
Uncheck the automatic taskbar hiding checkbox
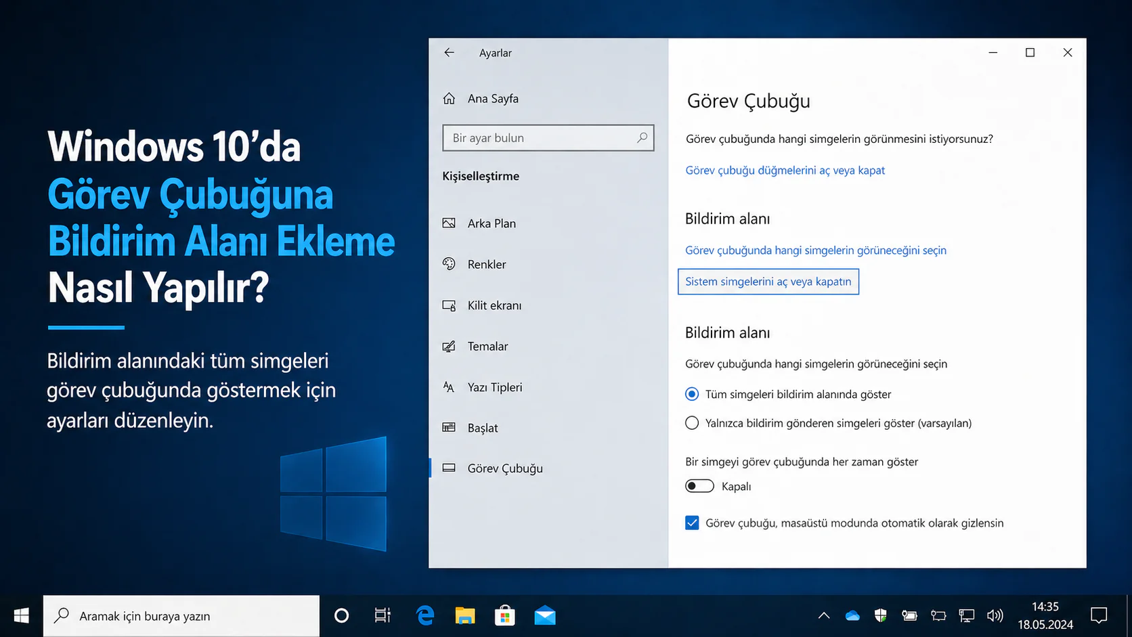tap(691, 523)
